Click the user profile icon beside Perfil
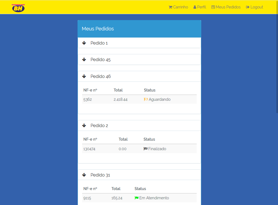 [x=195, y=7]
